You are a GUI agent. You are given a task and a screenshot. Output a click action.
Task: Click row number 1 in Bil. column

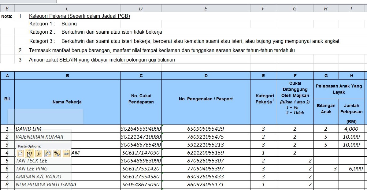point(7,129)
